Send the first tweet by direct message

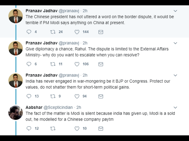coord(101,32)
